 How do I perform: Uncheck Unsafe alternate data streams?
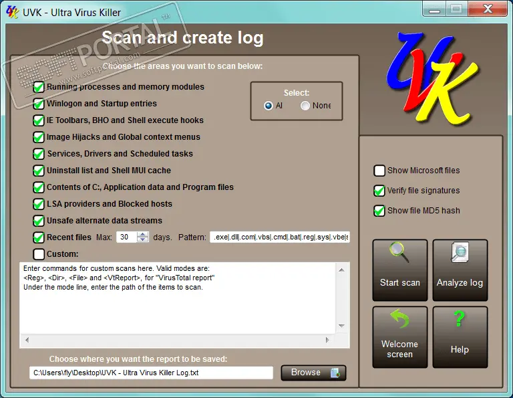tap(39, 221)
